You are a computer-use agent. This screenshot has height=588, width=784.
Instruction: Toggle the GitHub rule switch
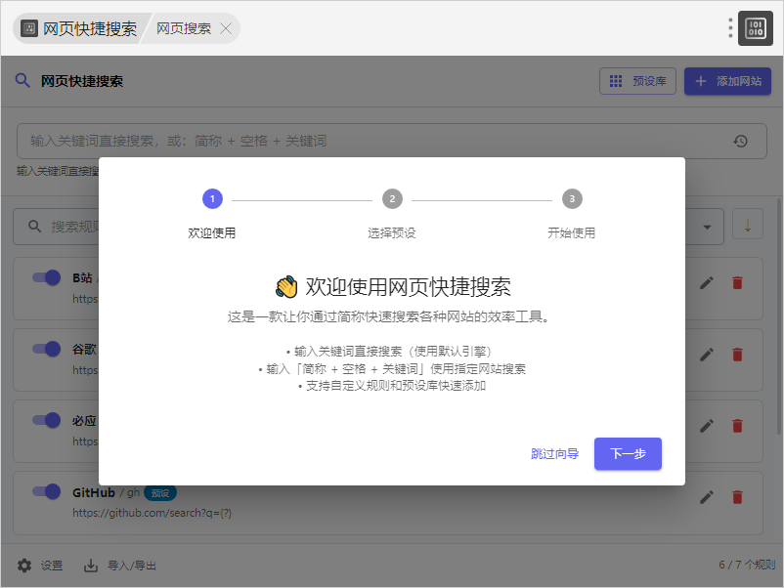click(47, 491)
